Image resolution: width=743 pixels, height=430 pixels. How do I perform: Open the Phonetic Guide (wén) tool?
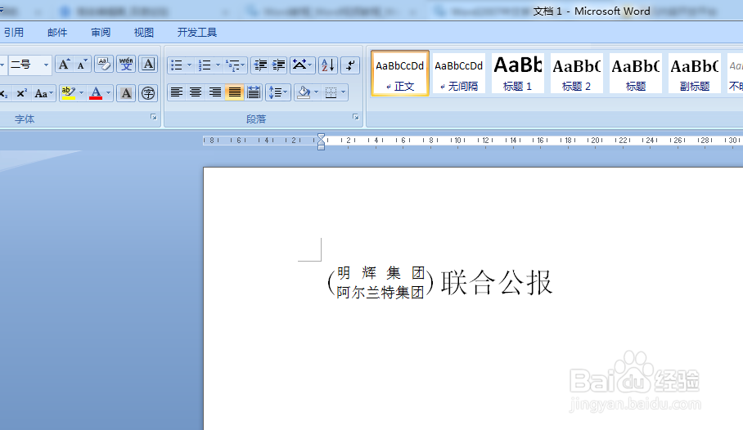(x=126, y=65)
